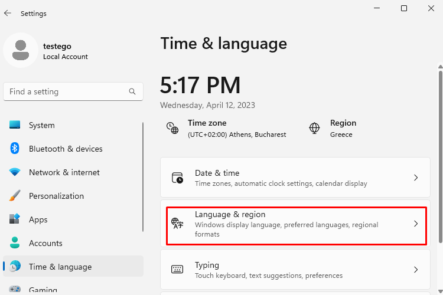Click the main pane vertical scrollbar
Viewport: 443px width, 295px height.
coord(440,157)
